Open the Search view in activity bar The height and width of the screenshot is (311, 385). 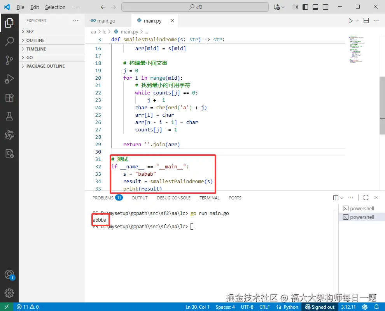[9, 41]
